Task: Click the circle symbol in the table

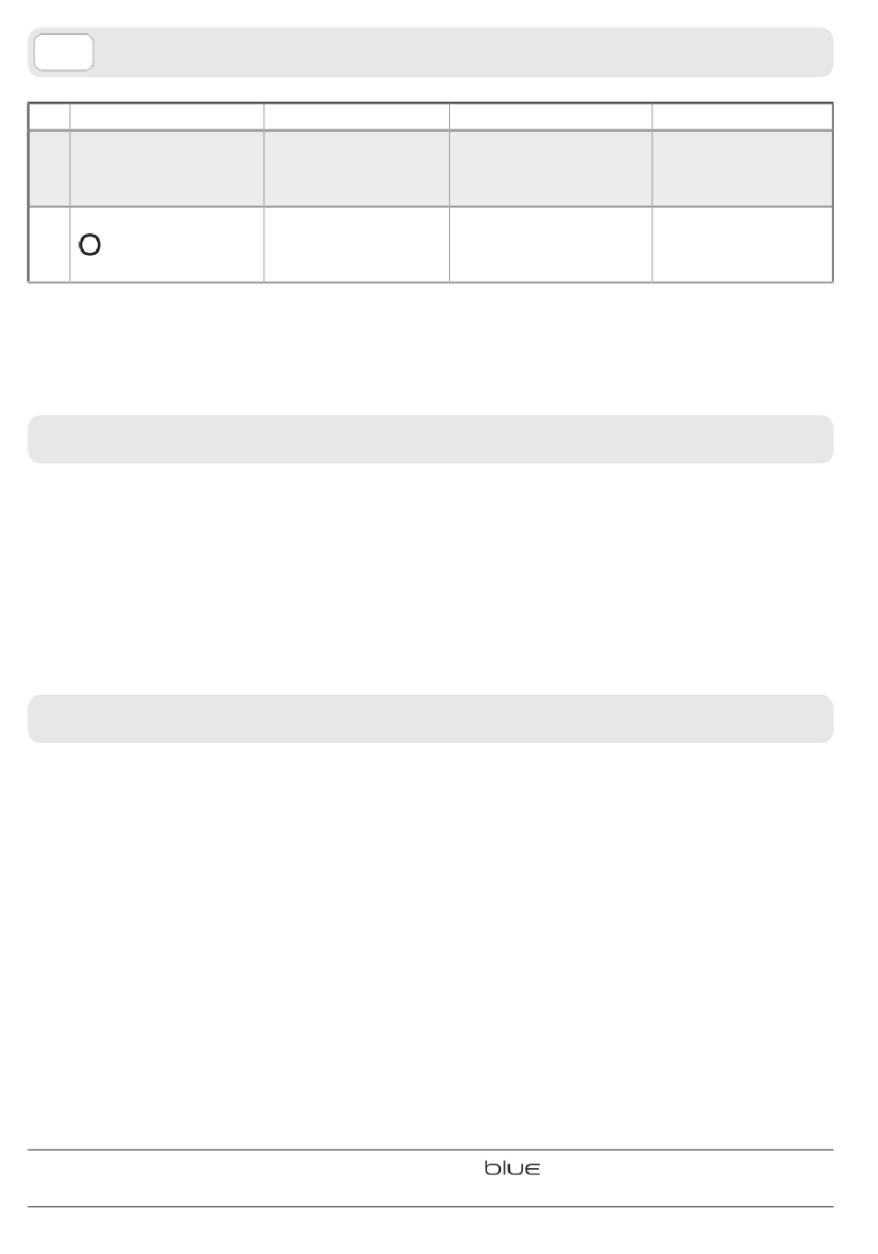Action: click(x=90, y=245)
